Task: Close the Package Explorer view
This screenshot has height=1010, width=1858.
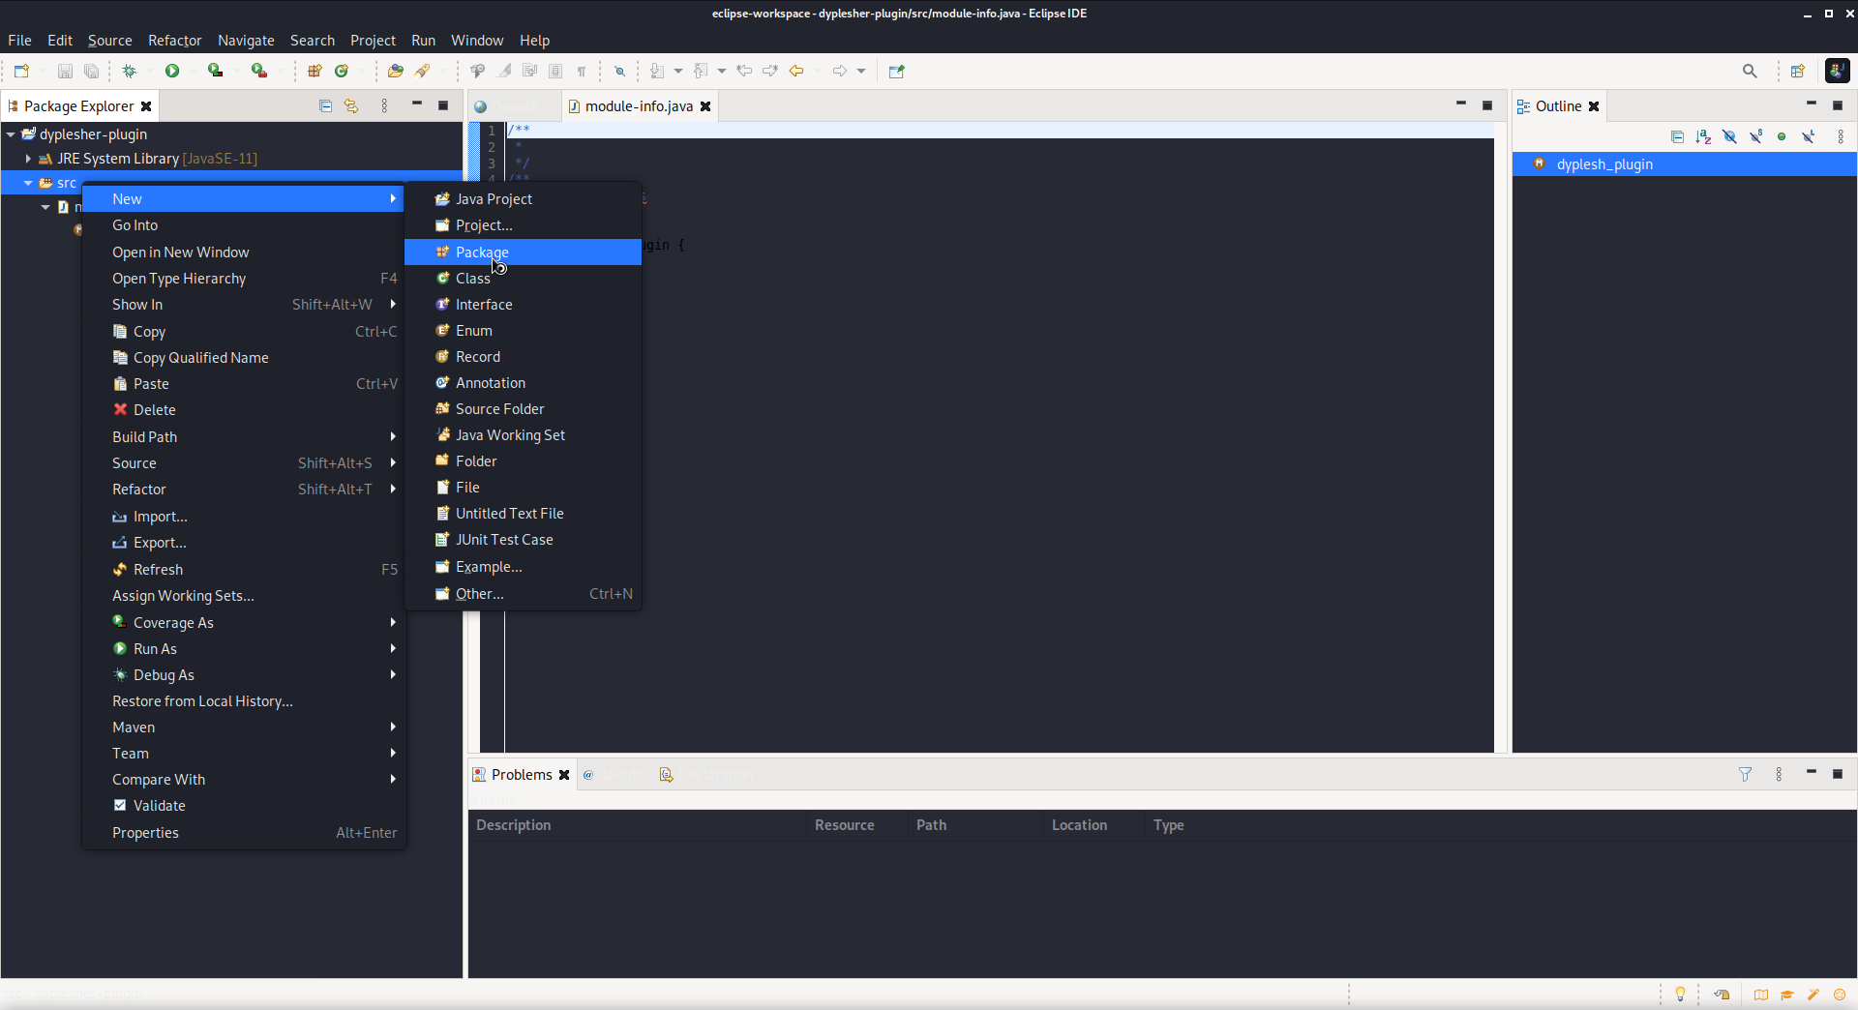Action: point(146,106)
